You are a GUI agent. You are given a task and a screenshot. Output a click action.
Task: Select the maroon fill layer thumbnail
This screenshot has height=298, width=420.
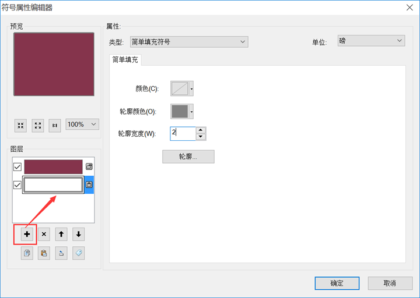coord(53,167)
